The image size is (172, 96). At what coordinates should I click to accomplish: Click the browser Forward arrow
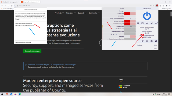click(x=5, y=6)
